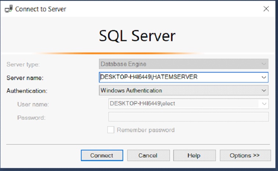Expand the Server name dropdown list

point(264,77)
